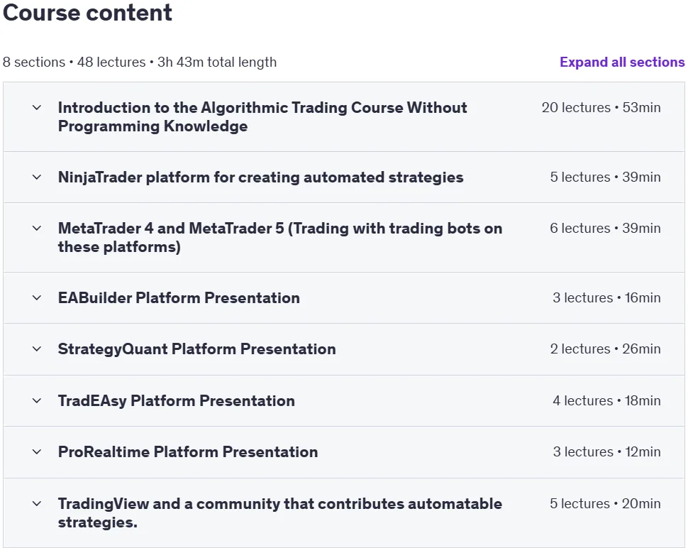Click '5 lectures • 39min' NinjaTrader duration
The width and height of the screenshot is (688, 548).
point(606,177)
